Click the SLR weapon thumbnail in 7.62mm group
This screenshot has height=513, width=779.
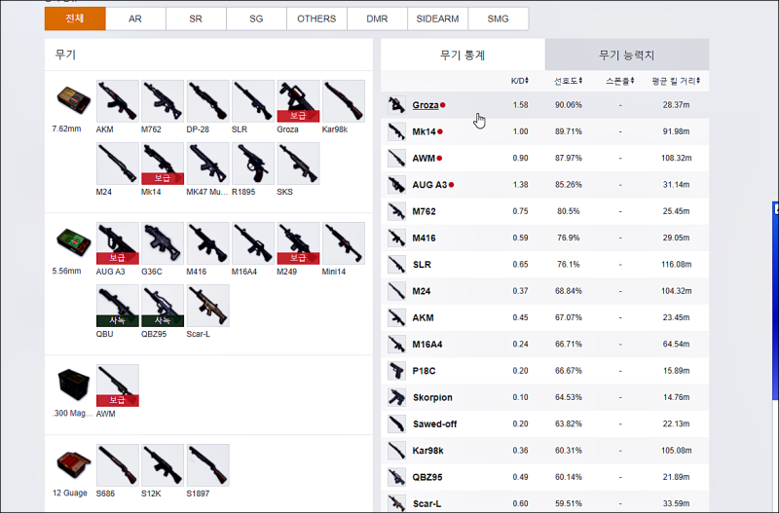click(x=253, y=101)
